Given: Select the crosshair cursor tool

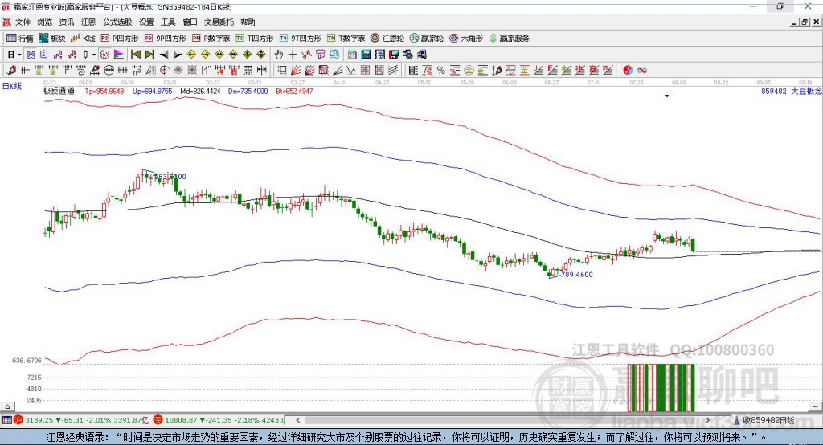Looking at the screenshot, I should pos(293,55).
